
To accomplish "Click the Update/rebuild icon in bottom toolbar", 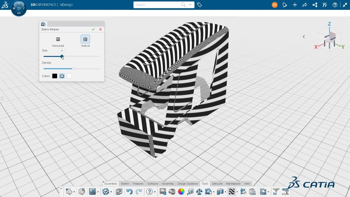I will [x=106, y=192].
